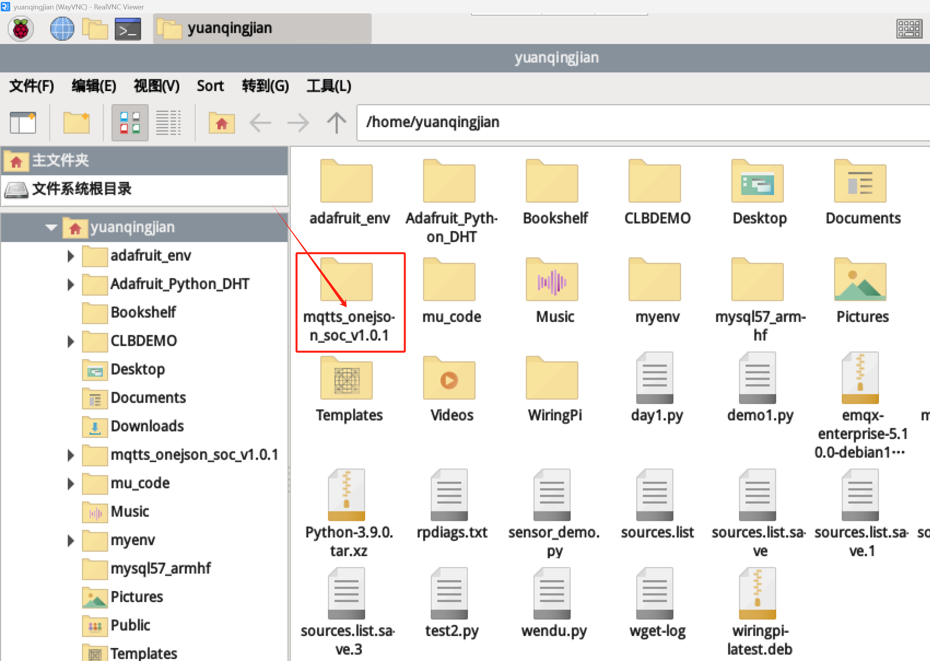The height and width of the screenshot is (661, 930).
Task: Open the 视图(V) menu
Action: coord(157,86)
